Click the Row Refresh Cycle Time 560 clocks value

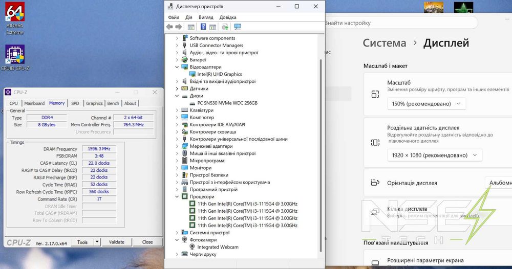click(x=99, y=192)
